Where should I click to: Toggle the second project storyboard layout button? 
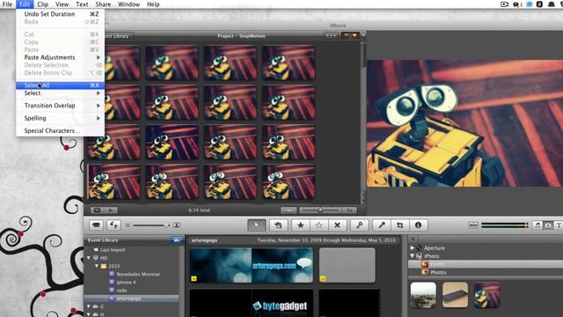[x=355, y=35]
